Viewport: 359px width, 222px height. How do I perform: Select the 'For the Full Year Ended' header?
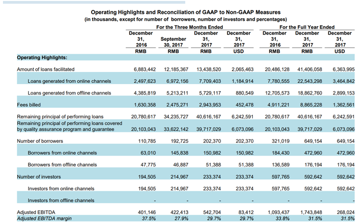(x=307, y=27)
